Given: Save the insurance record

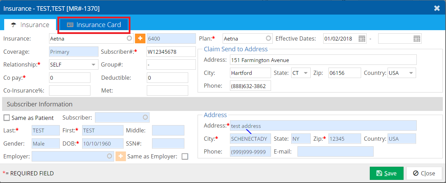Looking at the screenshot, I should [387, 173].
